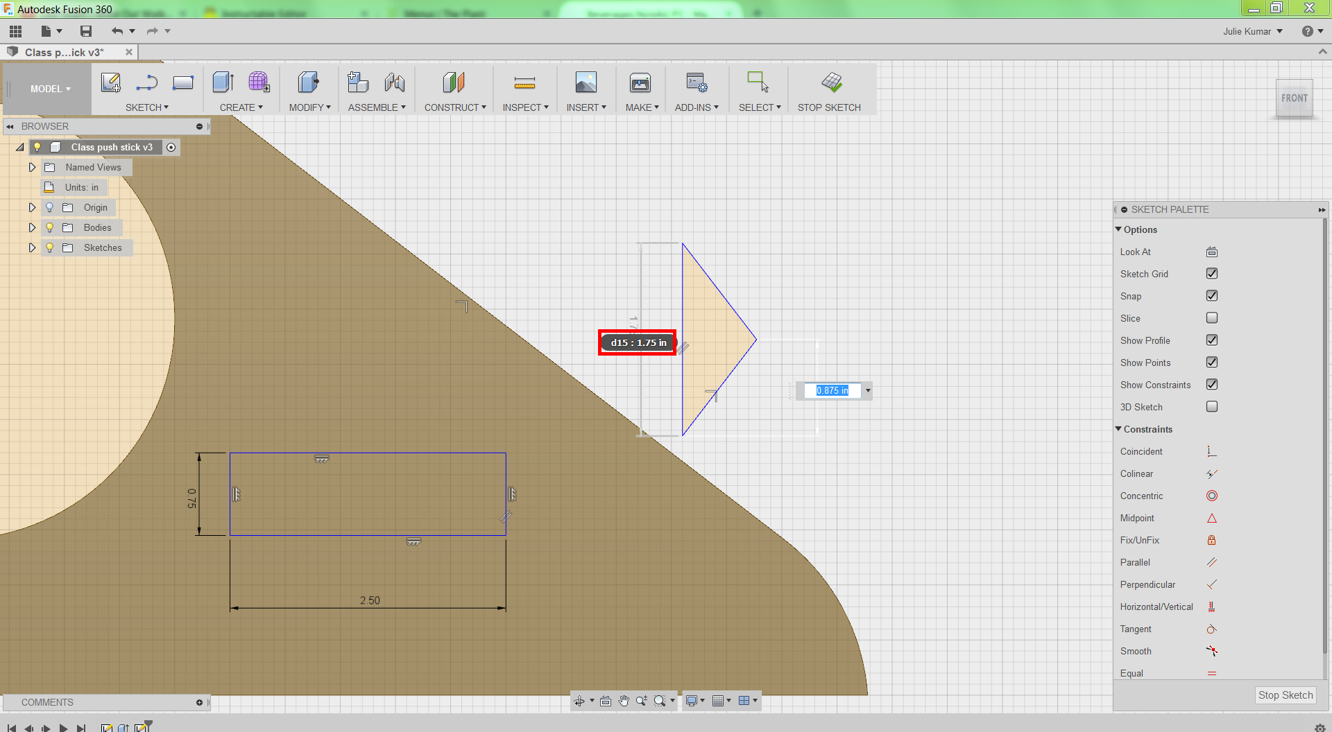1332x732 pixels.
Task: Toggle the Sketch Grid checkbox
Action: click(x=1212, y=274)
